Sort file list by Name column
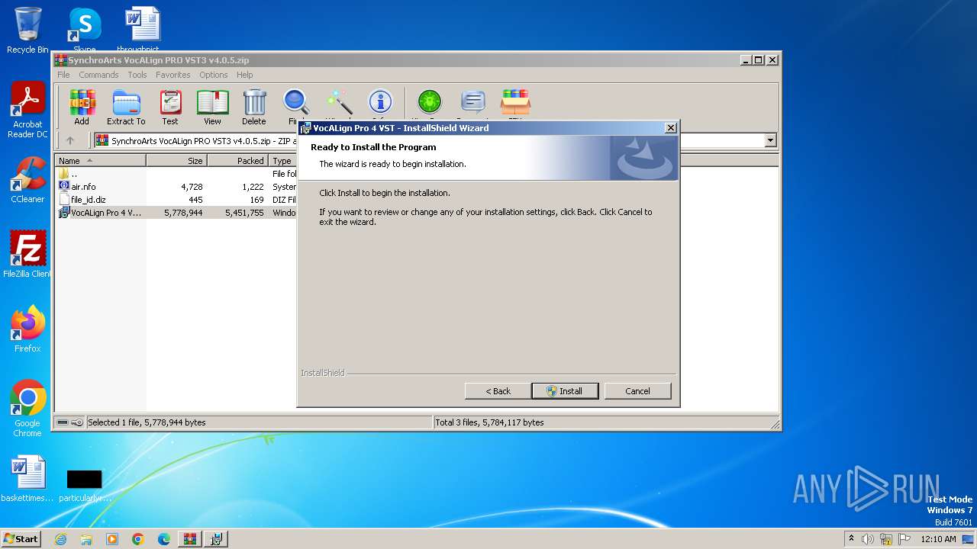This screenshot has height=549, width=977. click(100, 161)
